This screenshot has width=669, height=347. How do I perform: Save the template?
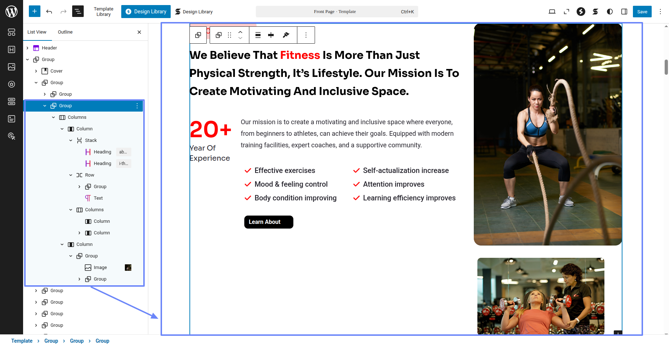point(642,12)
